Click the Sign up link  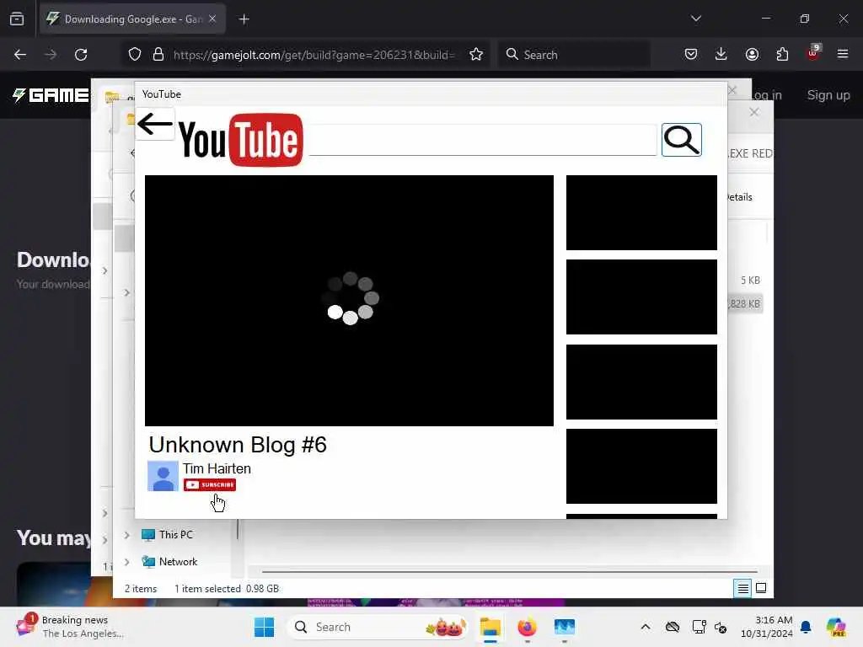click(828, 94)
